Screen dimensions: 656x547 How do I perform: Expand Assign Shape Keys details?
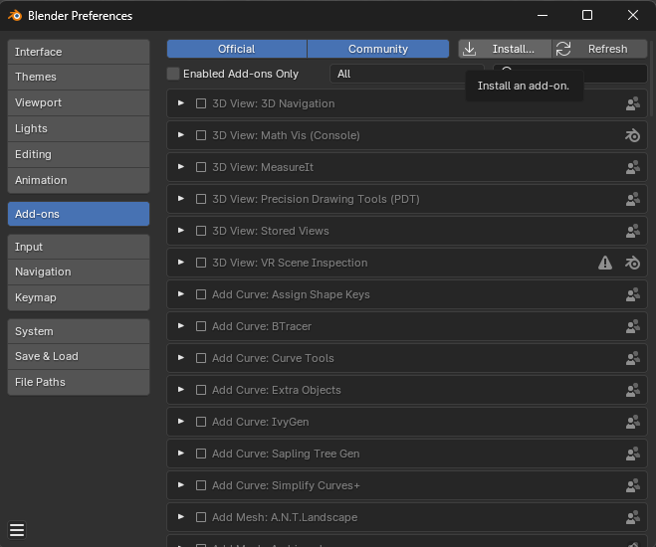tap(181, 294)
